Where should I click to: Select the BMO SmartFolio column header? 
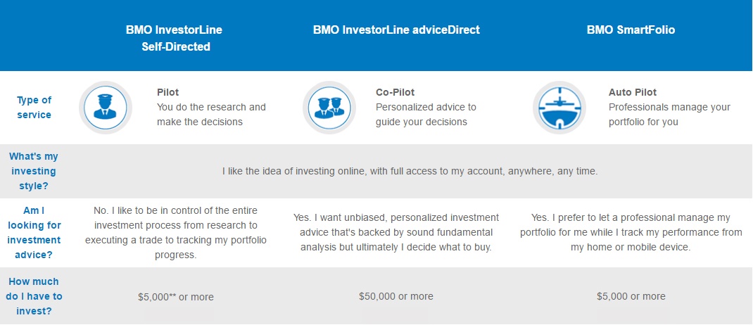coord(631,30)
